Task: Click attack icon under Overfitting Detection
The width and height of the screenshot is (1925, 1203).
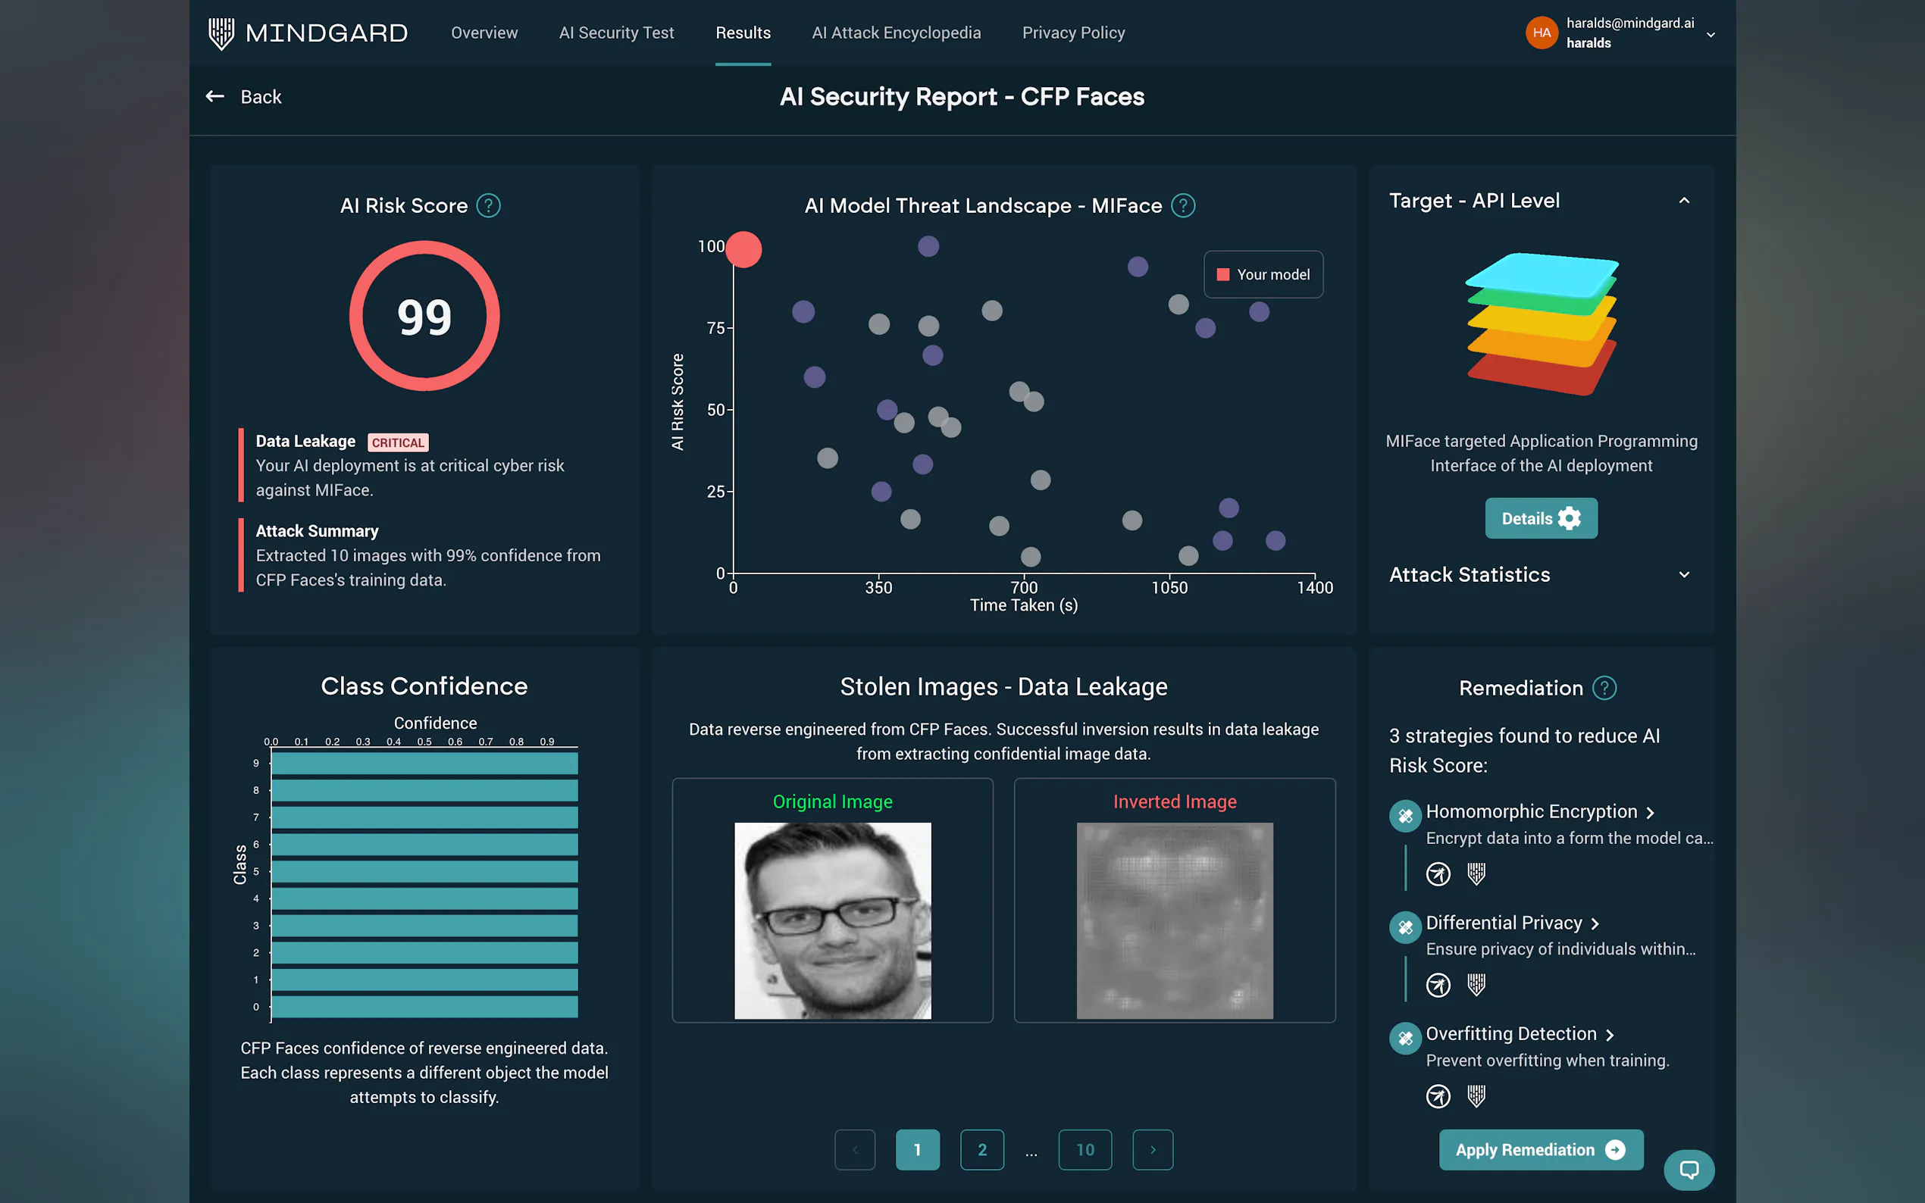Action: coord(1437,1096)
